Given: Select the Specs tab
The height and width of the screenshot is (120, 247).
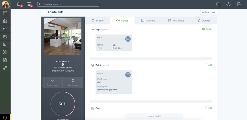Looking at the screenshot, I should point(122,21).
